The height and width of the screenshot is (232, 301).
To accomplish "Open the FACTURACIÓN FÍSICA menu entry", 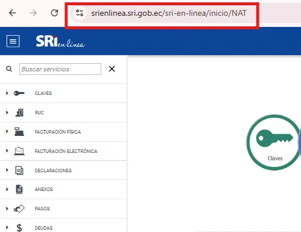I will click(x=58, y=132).
